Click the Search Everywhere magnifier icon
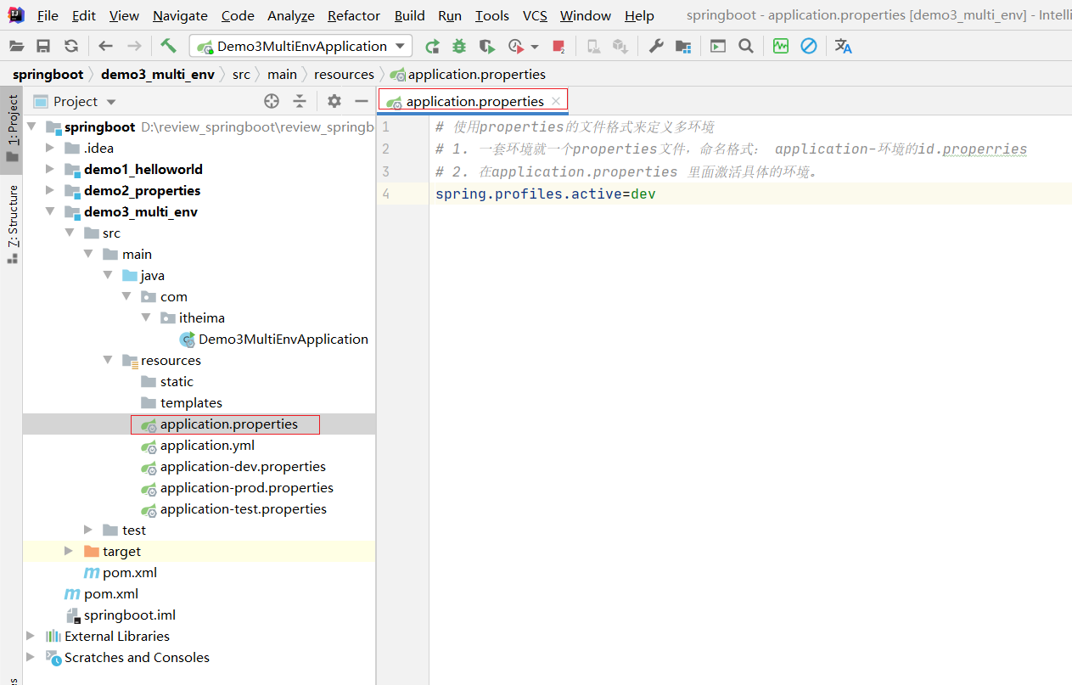1072x685 pixels. pos(746,46)
